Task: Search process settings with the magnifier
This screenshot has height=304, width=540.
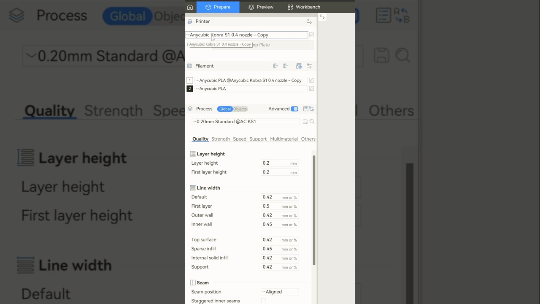Action: (x=312, y=122)
